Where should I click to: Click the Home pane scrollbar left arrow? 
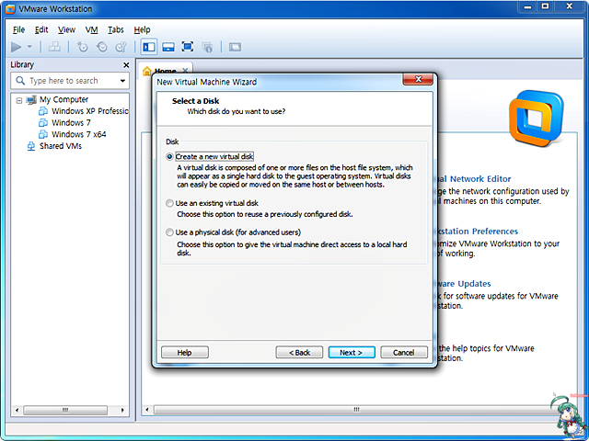click(x=147, y=410)
